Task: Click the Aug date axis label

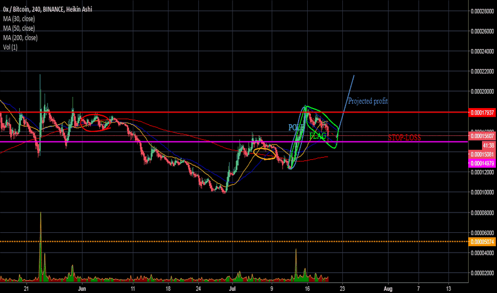Action: click(x=388, y=289)
